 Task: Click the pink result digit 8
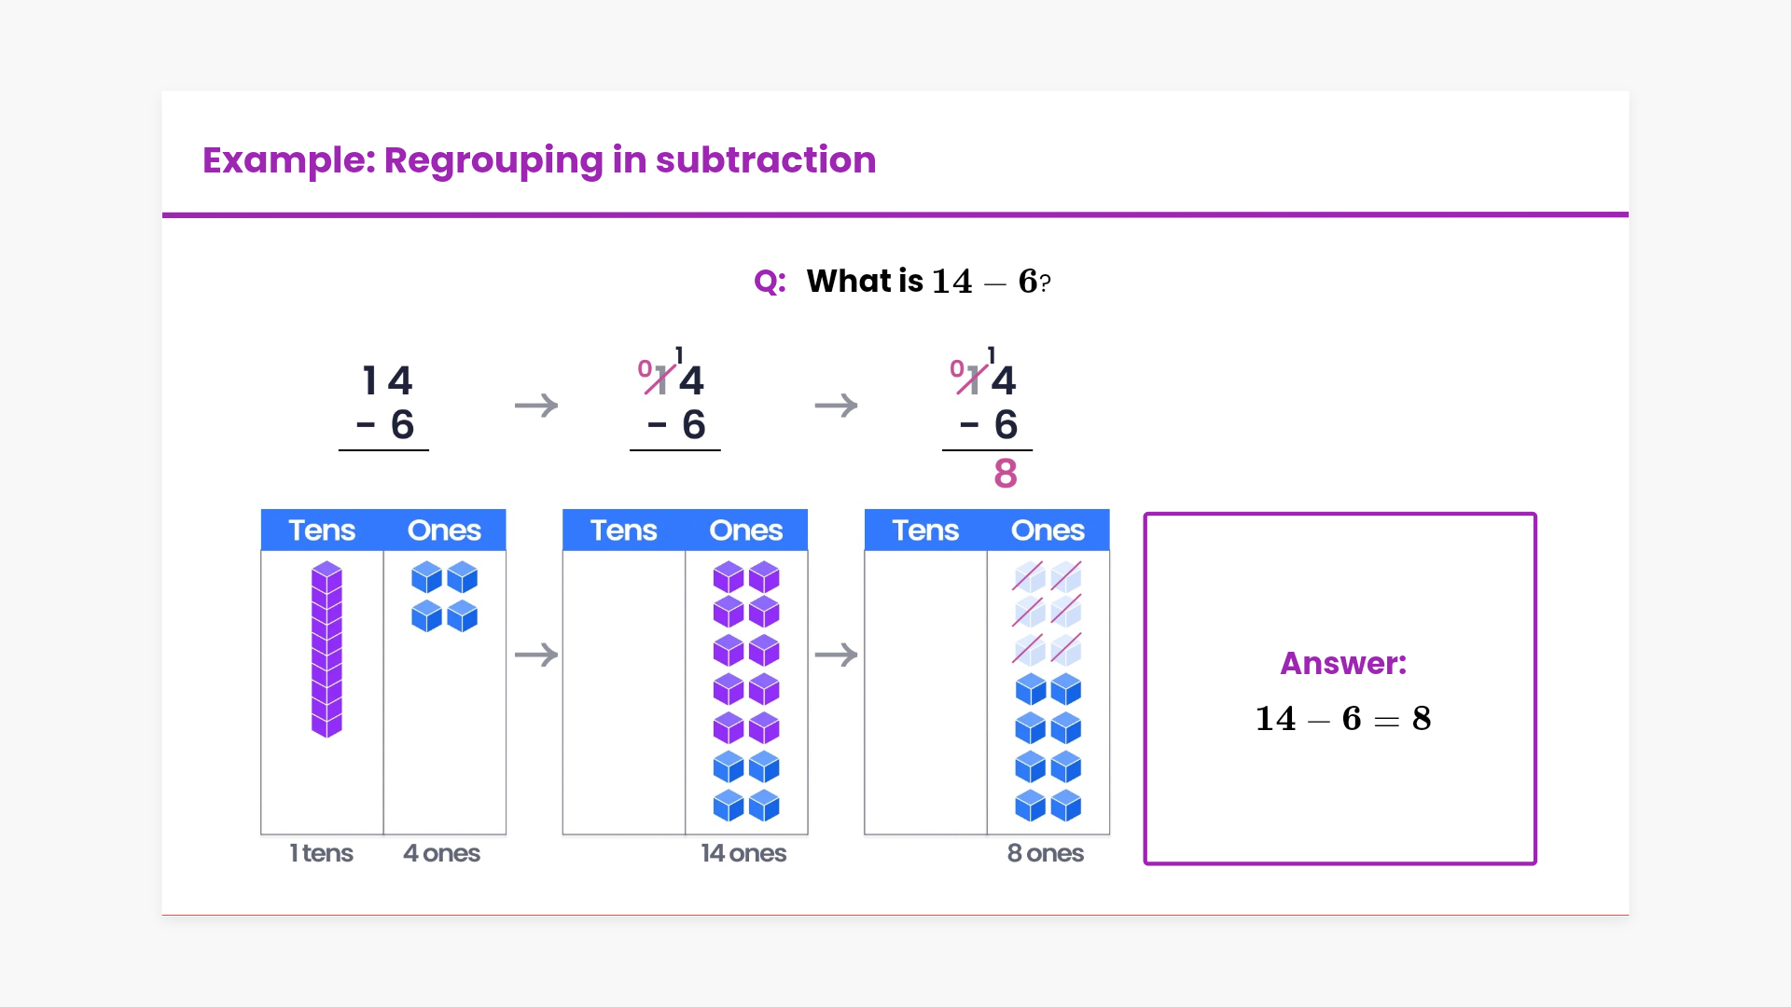pyautogui.click(x=1006, y=474)
